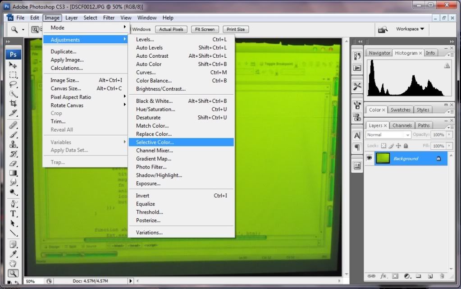The image size is (461, 289).
Task: Switch to the Channels tab
Action: click(402, 125)
